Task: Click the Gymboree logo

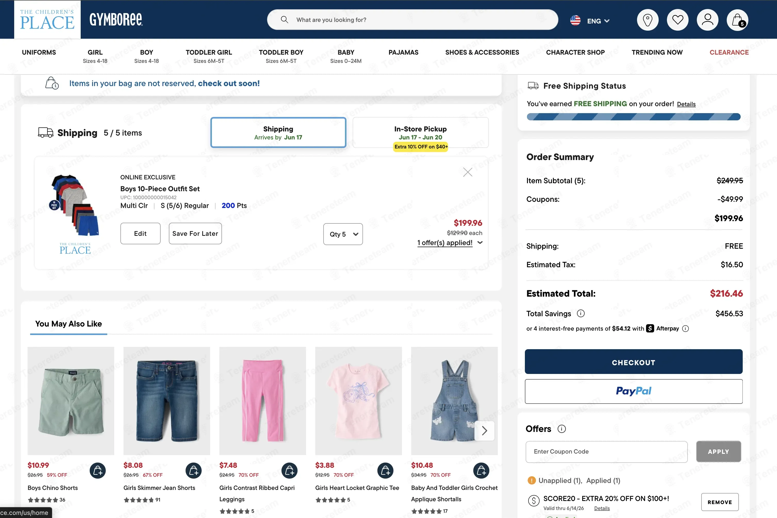Action: pyautogui.click(x=116, y=20)
